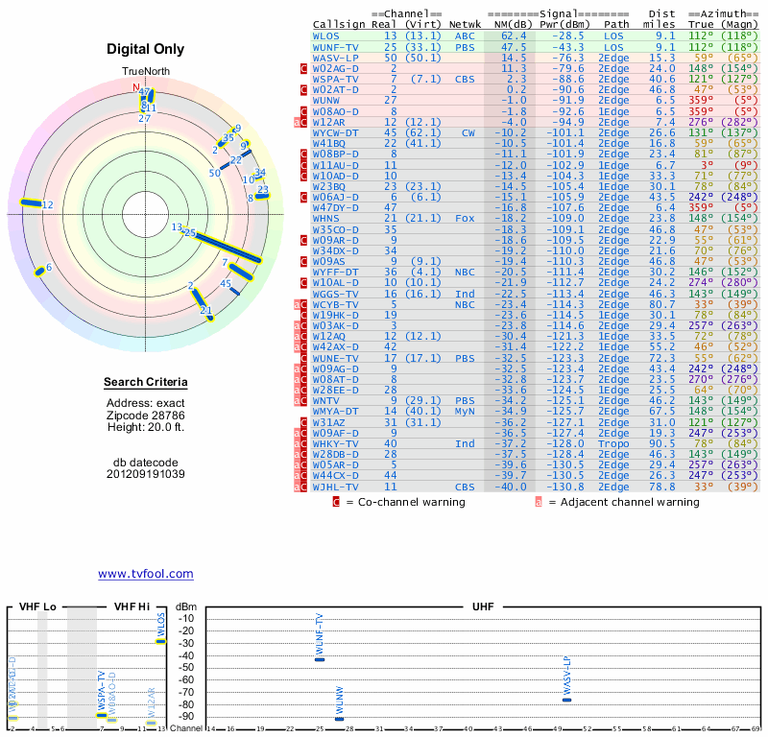Click the WLOS signal marker in VHF Hi chart

click(x=161, y=641)
